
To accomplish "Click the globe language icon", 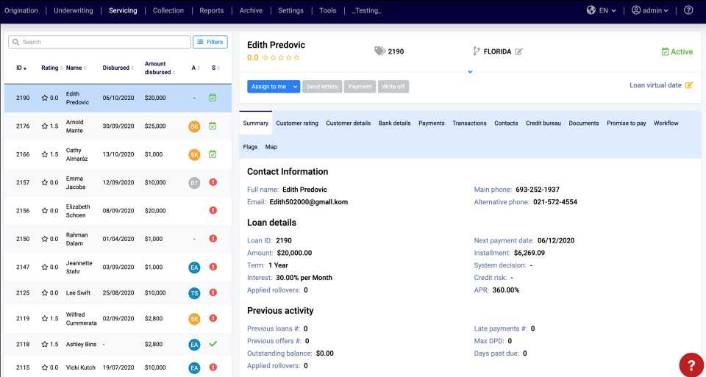I will (591, 10).
